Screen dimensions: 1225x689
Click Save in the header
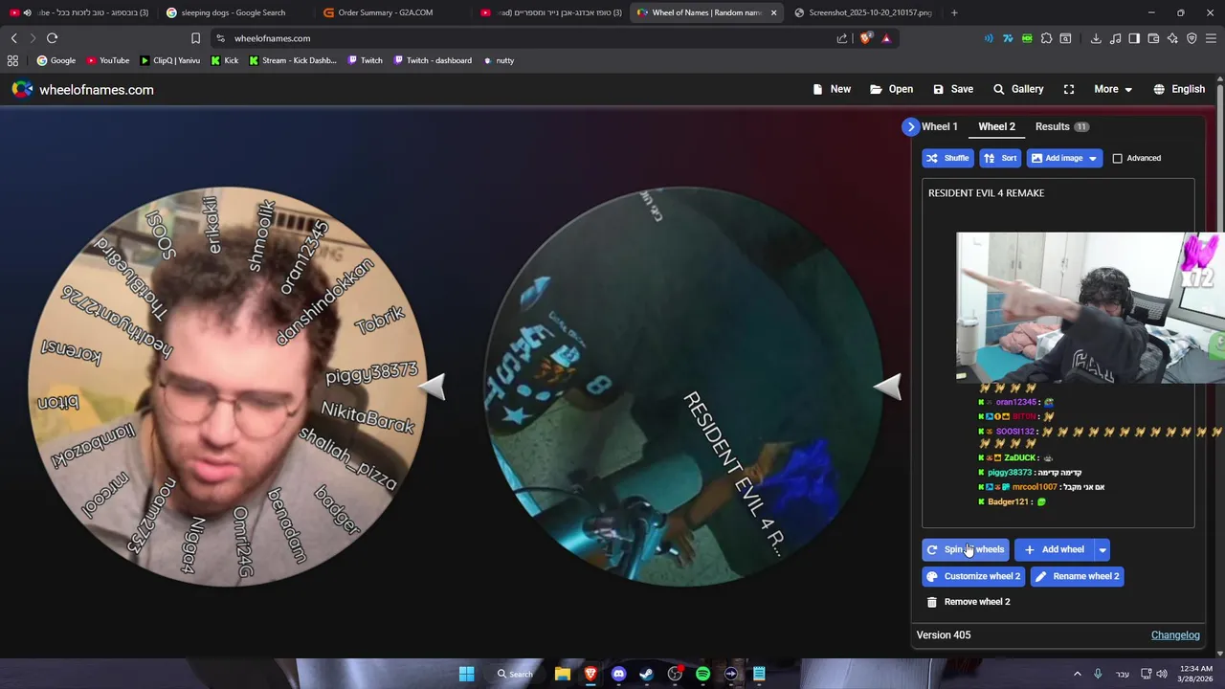click(953, 89)
